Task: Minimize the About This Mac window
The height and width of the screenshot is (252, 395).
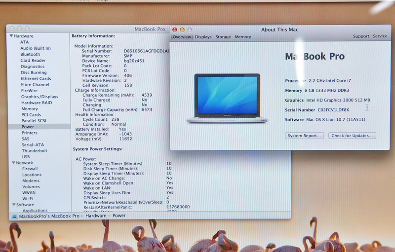Action: (182, 30)
